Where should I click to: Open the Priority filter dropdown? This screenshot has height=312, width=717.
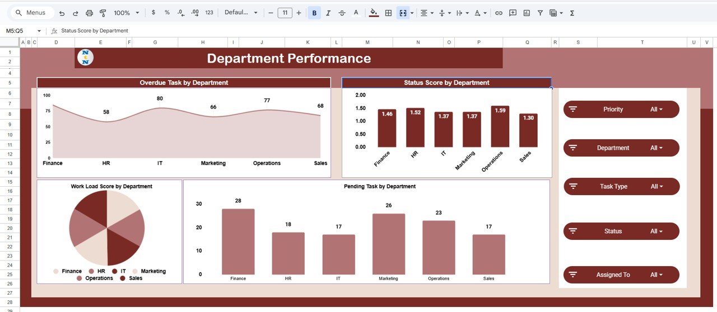tap(656, 110)
